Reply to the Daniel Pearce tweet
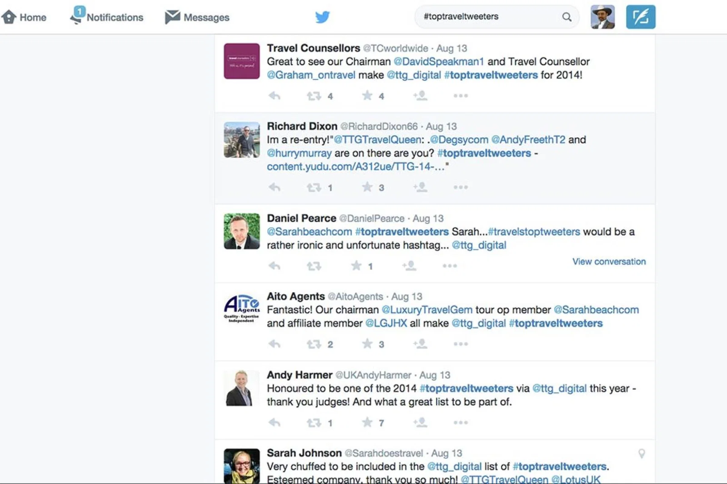 coord(274,266)
